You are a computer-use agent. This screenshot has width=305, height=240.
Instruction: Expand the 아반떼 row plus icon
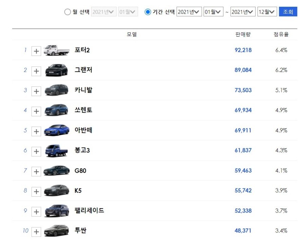(x=36, y=132)
